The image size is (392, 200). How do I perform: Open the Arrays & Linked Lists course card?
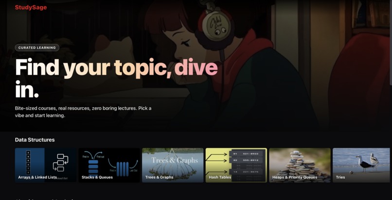(46, 166)
